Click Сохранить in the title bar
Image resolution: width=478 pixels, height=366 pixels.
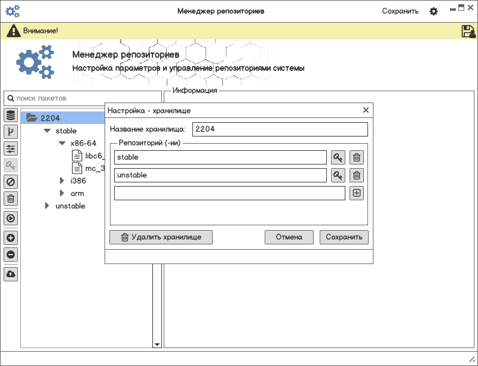(400, 11)
